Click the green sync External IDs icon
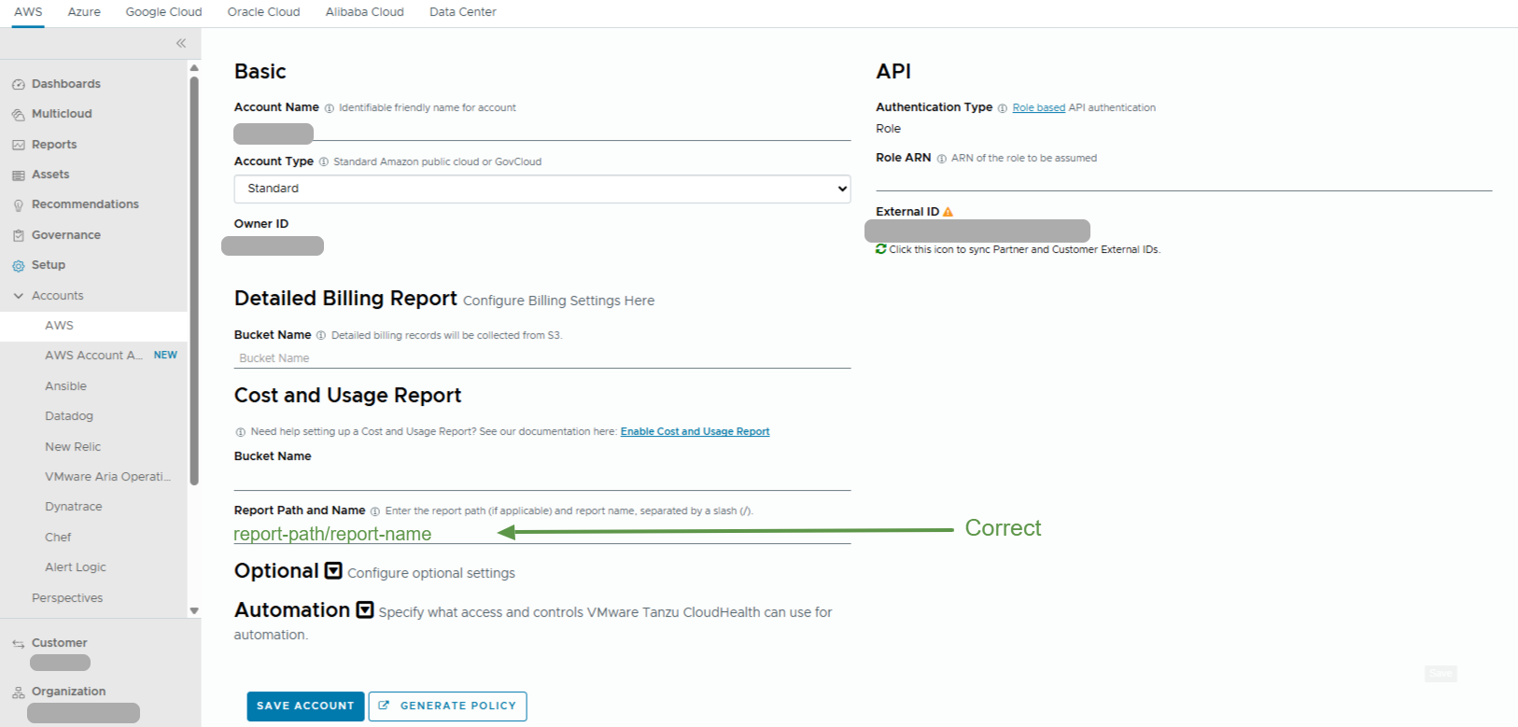 pyautogui.click(x=880, y=249)
